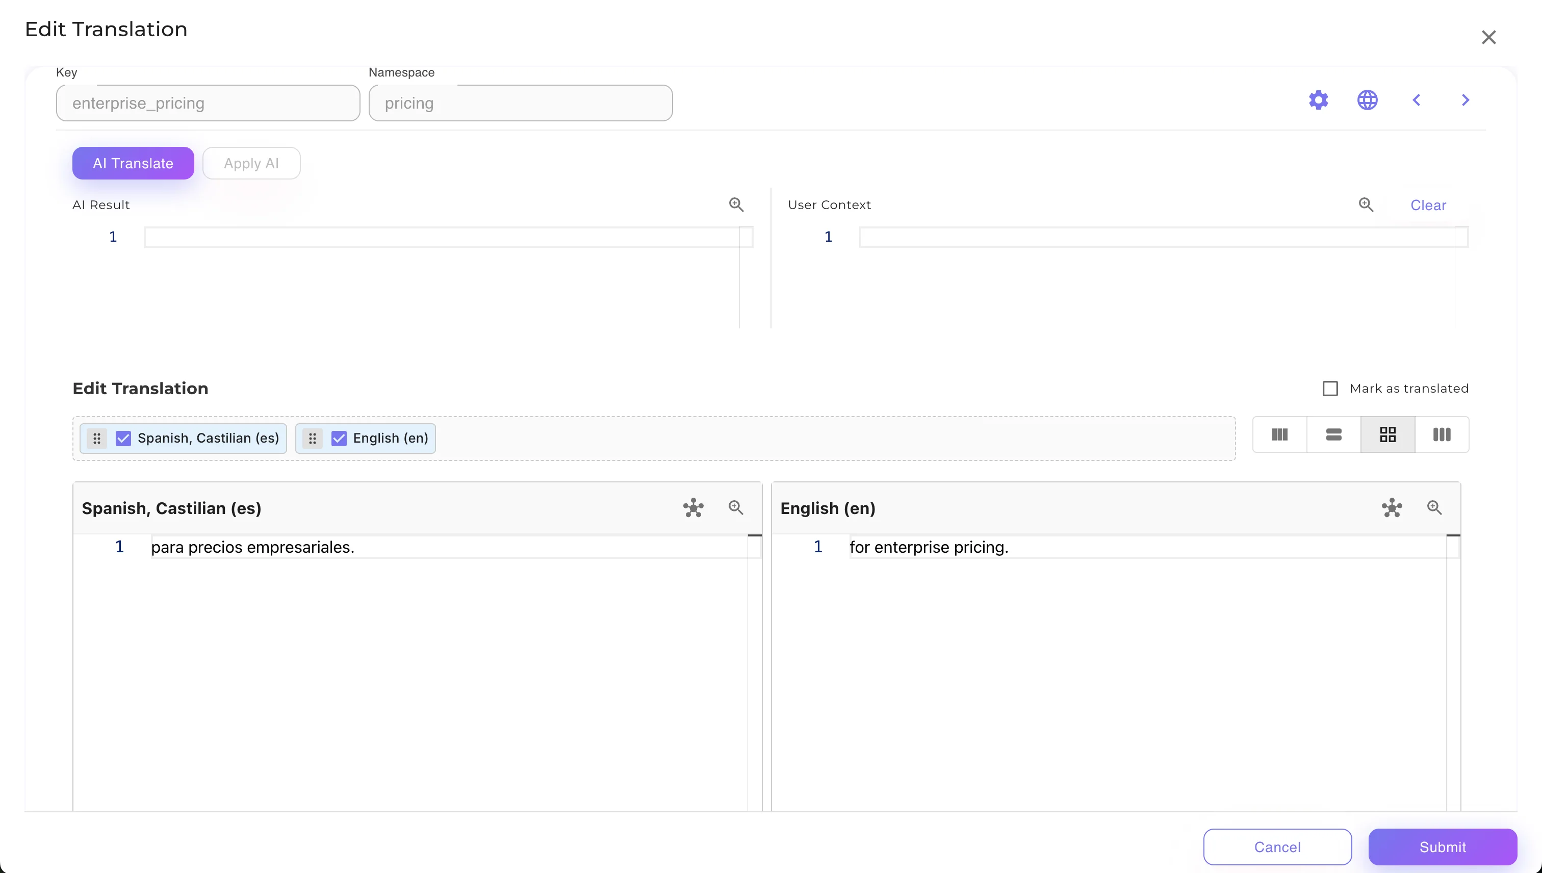Click magnifier in Spanish panel header
The image size is (1542, 873).
736,508
